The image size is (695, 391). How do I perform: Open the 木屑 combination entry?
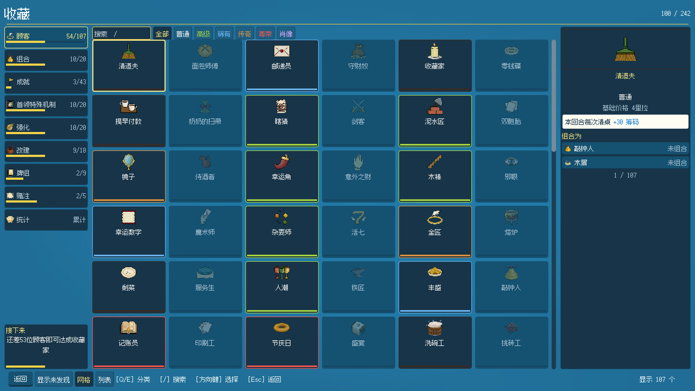point(625,163)
